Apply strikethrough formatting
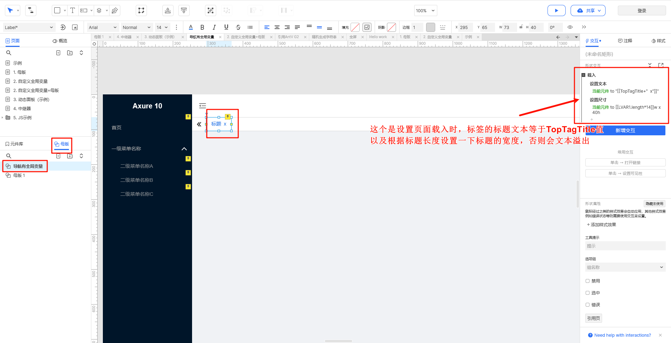The image size is (671, 343). pos(238,27)
